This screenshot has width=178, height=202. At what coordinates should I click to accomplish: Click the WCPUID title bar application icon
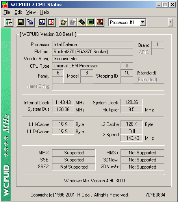[x=5, y=5]
